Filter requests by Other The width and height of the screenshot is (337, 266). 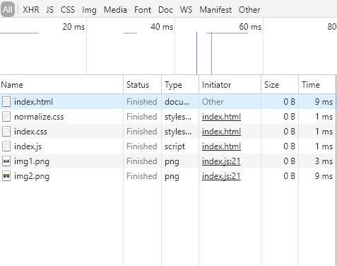pyautogui.click(x=249, y=10)
